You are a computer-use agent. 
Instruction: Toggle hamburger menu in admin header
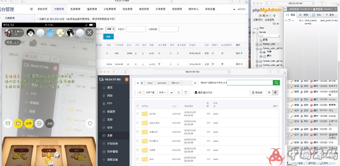tap(31, 9)
